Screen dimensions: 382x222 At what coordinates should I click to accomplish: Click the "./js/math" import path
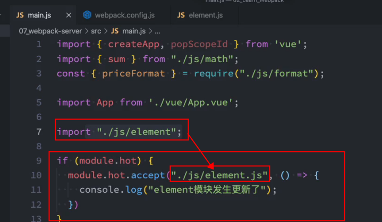202,59
